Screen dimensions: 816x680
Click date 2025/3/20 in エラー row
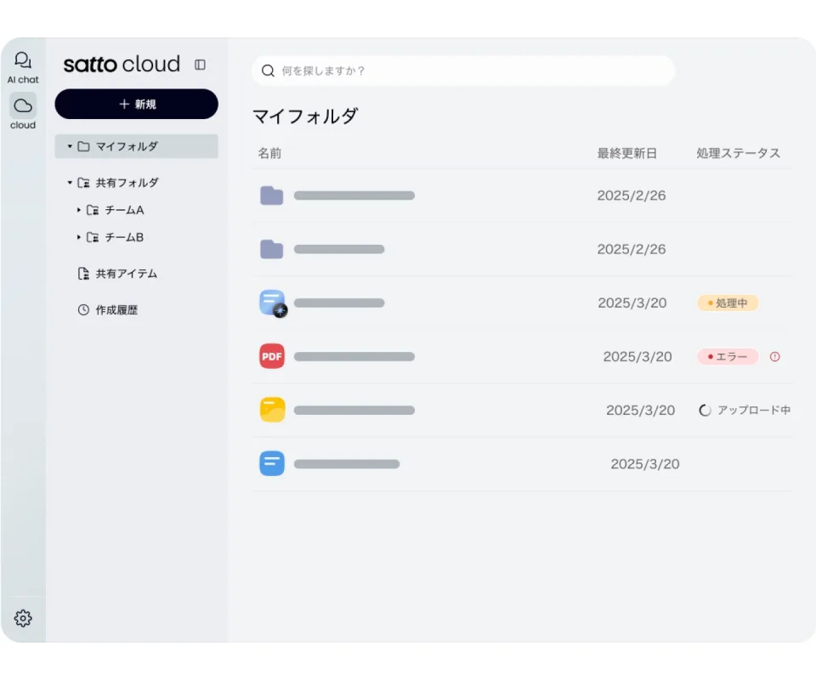click(x=637, y=356)
